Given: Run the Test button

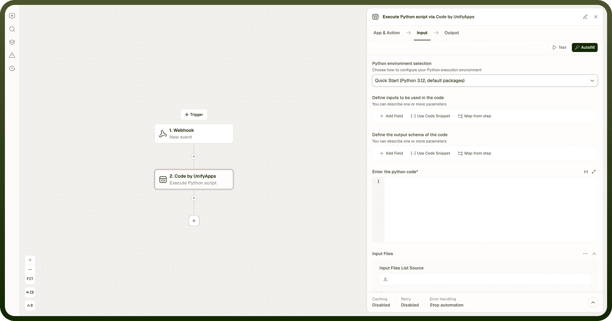Looking at the screenshot, I should pos(559,47).
